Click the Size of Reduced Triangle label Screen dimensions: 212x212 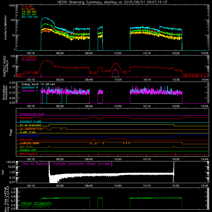point(67,164)
